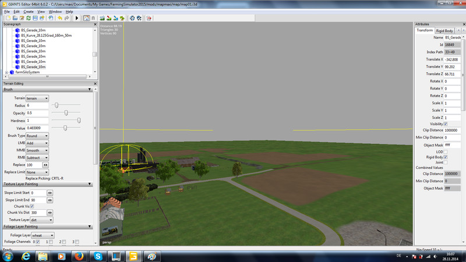Click the green Reload arrows icon
The image size is (466, 262).
click(29, 18)
